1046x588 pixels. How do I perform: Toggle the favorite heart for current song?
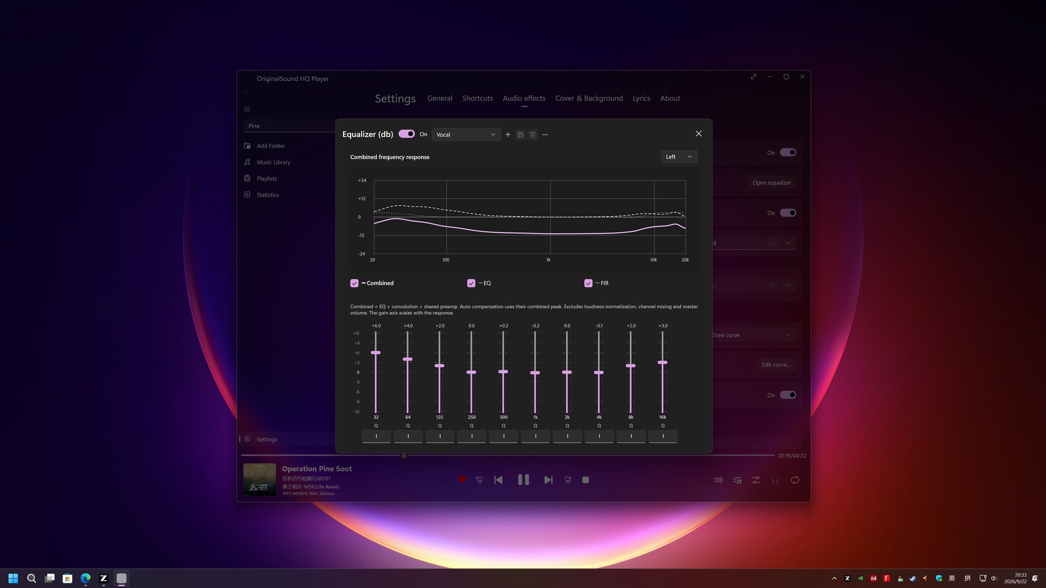click(x=462, y=480)
